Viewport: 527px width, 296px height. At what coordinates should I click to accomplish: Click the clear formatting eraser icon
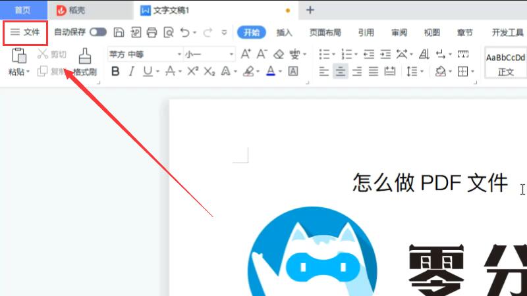[279, 54]
